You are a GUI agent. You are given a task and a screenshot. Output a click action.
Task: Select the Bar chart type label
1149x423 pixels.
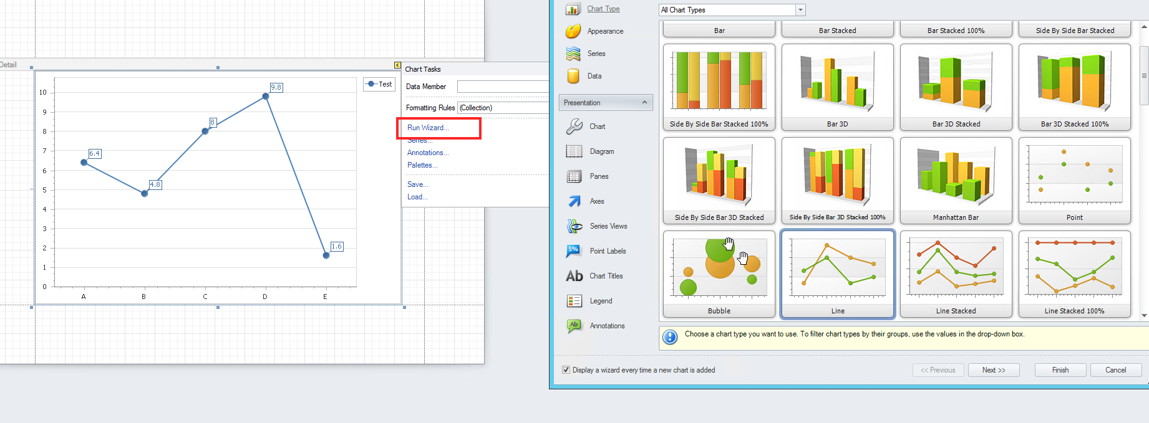point(719,30)
